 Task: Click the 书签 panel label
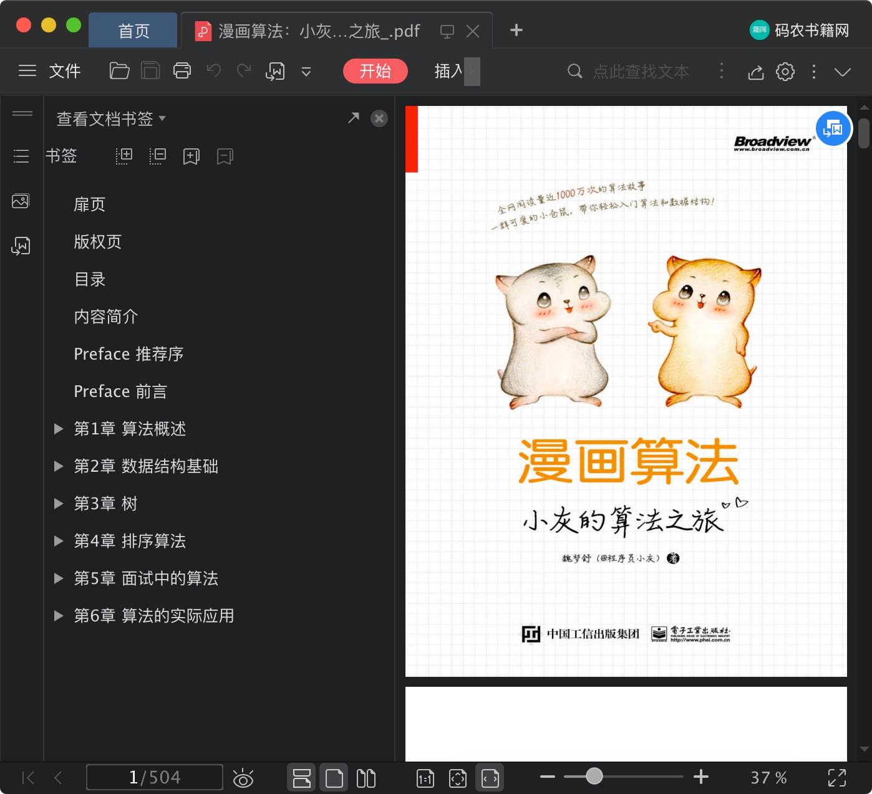coord(61,156)
